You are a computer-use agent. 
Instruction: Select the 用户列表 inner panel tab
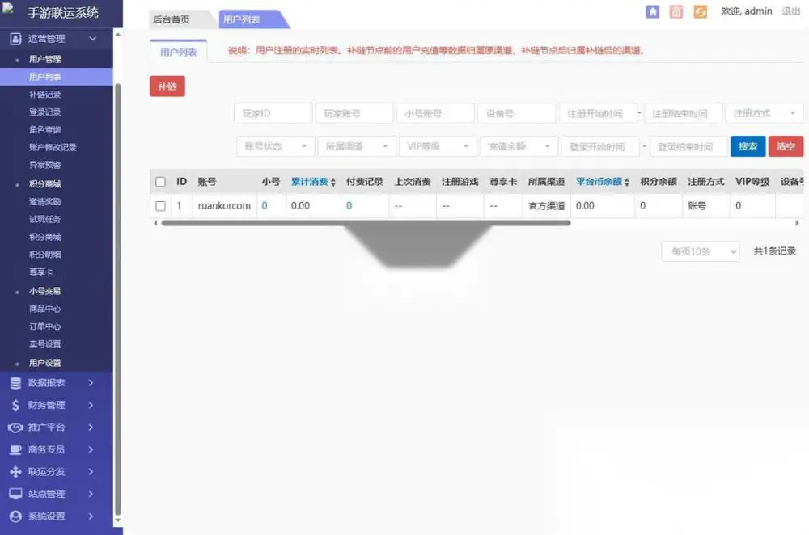pos(179,52)
